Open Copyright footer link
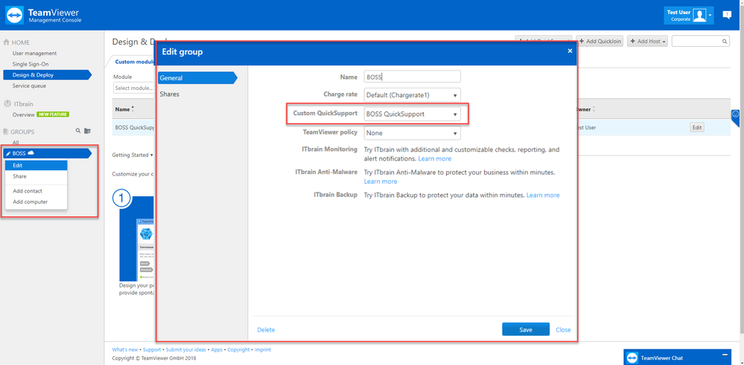 [238, 350]
